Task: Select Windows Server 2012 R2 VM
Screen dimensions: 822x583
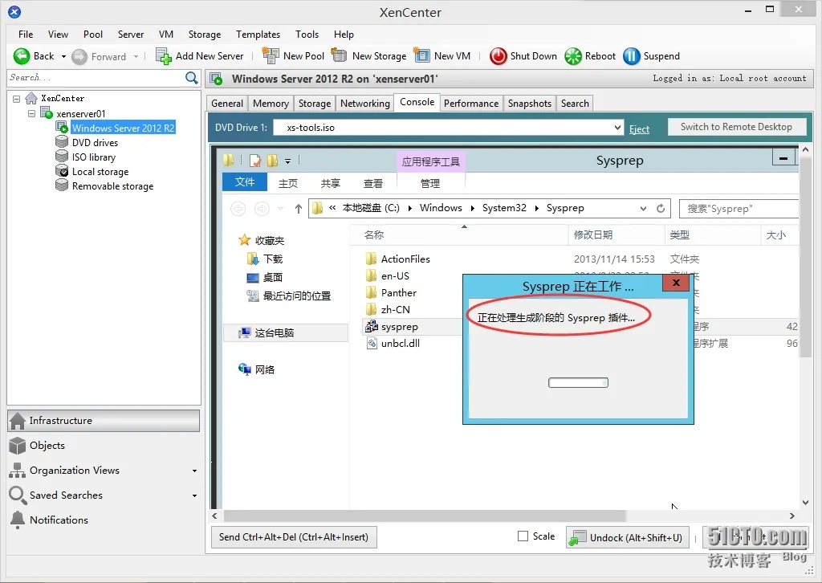Action: click(123, 128)
